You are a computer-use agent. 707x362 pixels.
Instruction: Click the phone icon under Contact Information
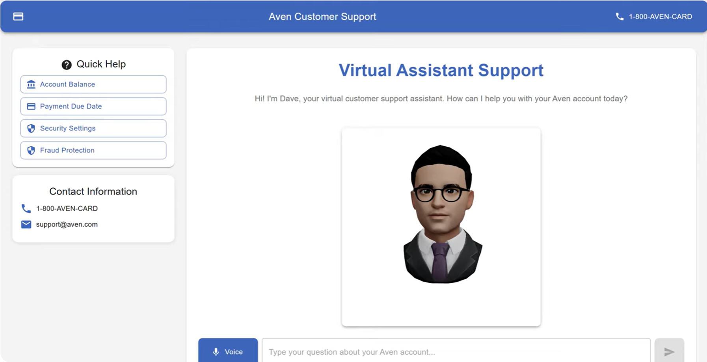click(26, 208)
